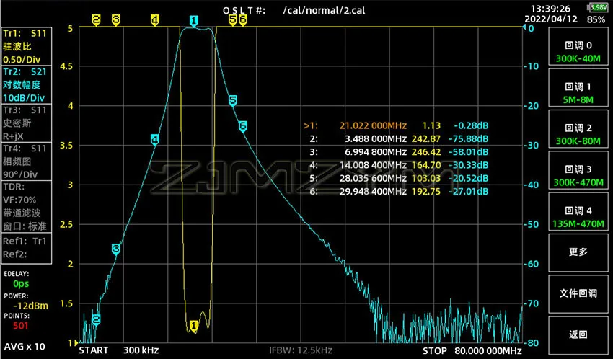The image size is (613, 359).
Task: Click the yellow marker 1 on SWR trace
Action: 193,325
